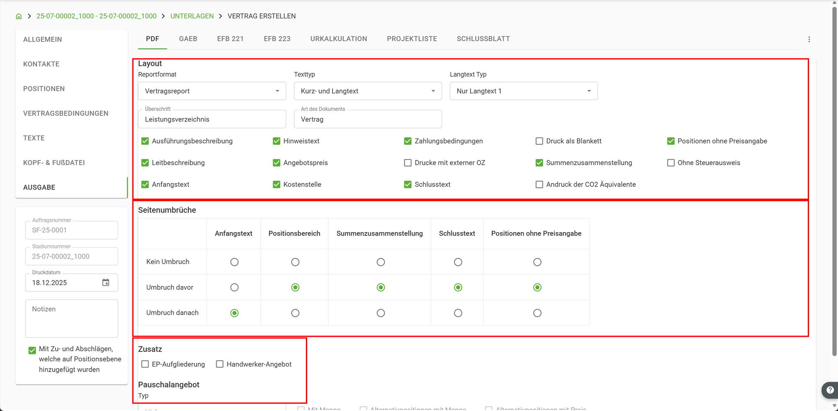The height and width of the screenshot is (411, 838).
Task: Click the Druckdatum date field
Action: (72, 283)
